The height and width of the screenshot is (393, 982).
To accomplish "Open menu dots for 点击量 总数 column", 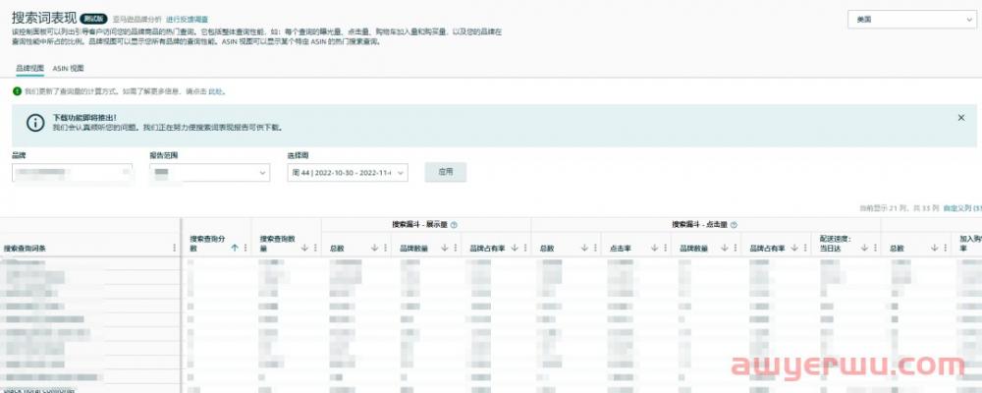I will pyautogui.click(x=595, y=249).
